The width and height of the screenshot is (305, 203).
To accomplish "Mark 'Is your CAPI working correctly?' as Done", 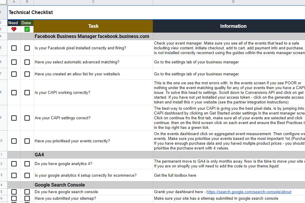I will point(27,93).
